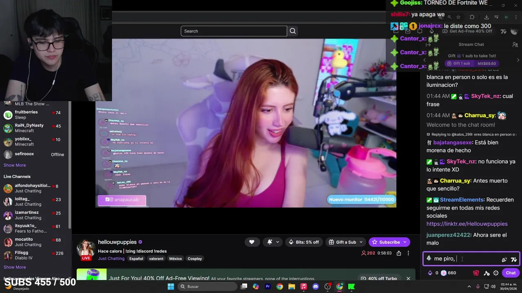Image resolution: width=522 pixels, height=293 pixels.
Task: Open mocatito channel in sidebar
Action: (x=35, y=242)
